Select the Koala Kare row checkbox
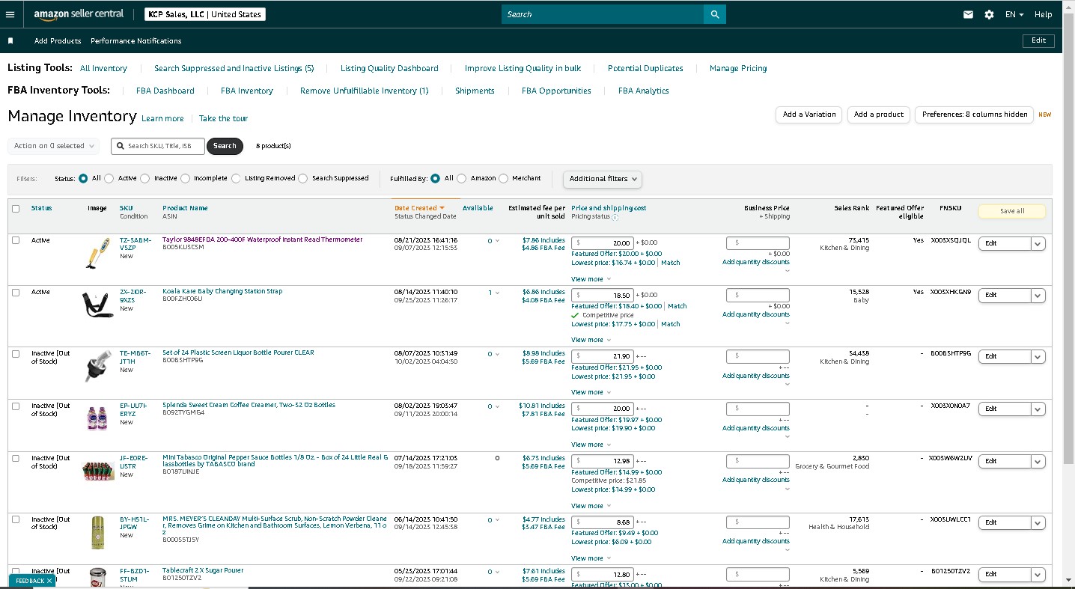The image size is (1075, 589). point(16,293)
